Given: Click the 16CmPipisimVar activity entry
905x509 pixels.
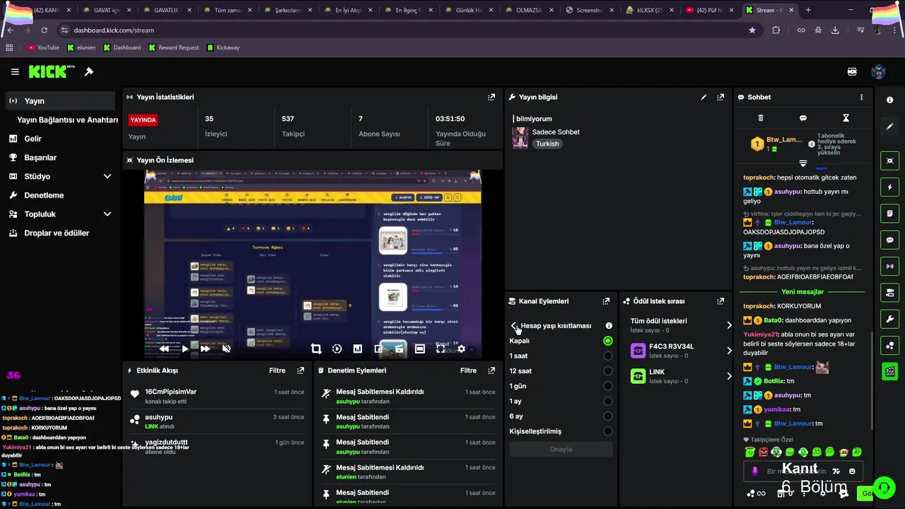Looking at the screenshot, I should [217, 396].
